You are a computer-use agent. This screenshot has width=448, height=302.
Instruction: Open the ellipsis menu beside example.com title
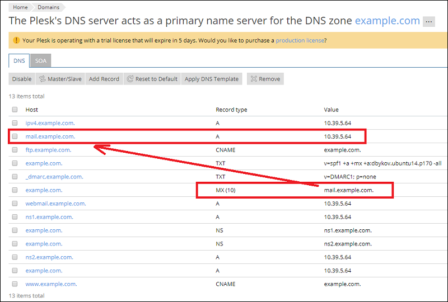click(429, 22)
